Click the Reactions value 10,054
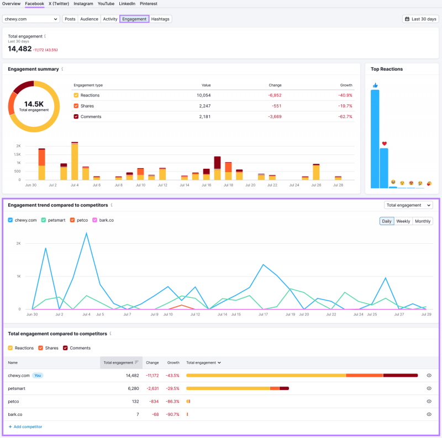Screen dimensions: 442x438 pos(203,95)
